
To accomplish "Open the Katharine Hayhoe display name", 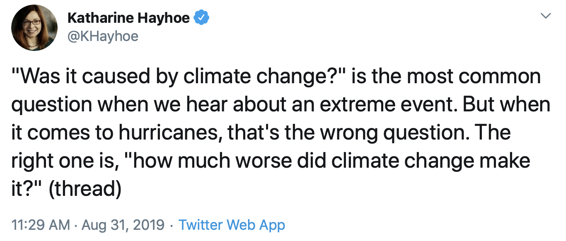I will tap(128, 18).
